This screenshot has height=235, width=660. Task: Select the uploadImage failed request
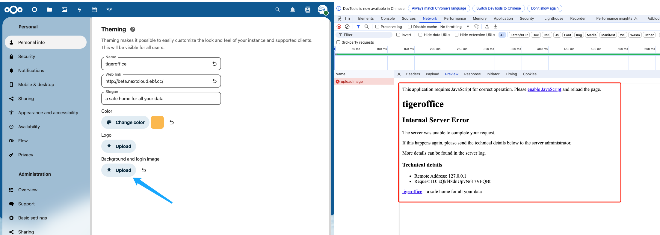click(x=364, y=81)
